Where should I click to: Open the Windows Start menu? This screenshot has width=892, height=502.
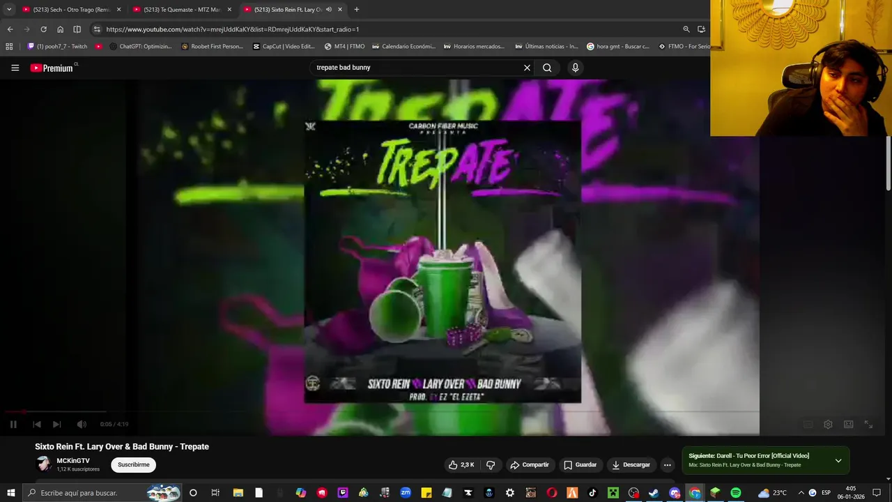point(10,493)
